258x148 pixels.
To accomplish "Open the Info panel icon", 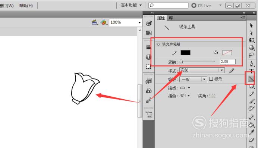I will (148, 57).
